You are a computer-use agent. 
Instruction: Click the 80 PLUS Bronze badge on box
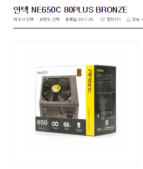[x=79, y=72]
